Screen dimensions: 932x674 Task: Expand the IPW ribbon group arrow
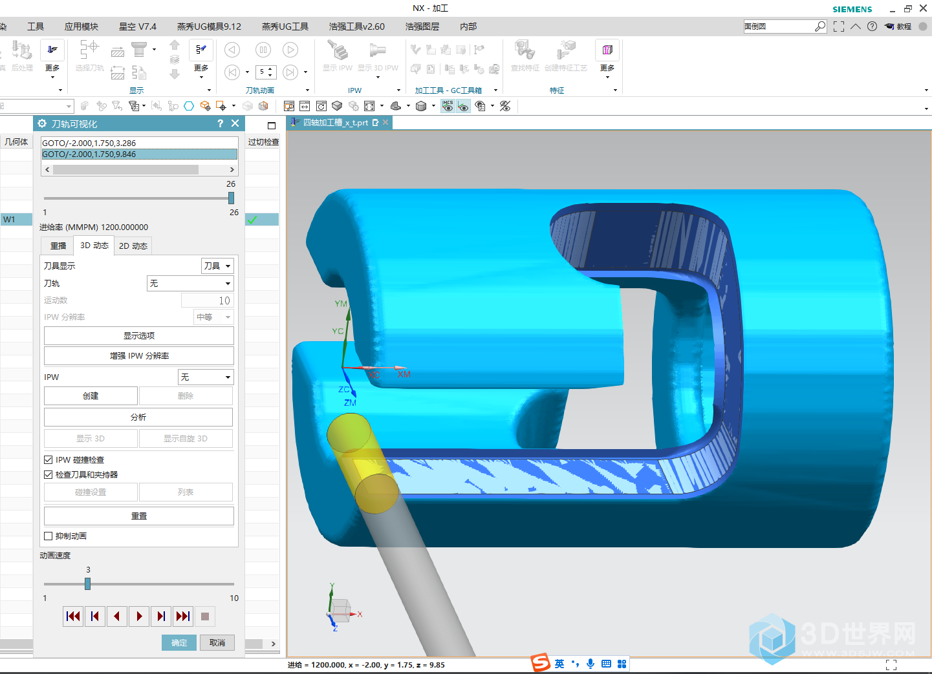(x=398, y=90)
